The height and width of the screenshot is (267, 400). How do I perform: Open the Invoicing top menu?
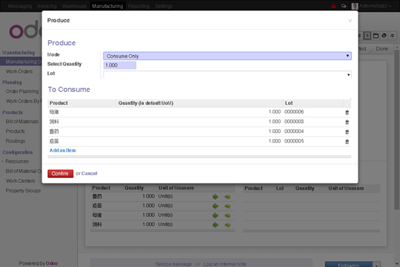point(47,6)
